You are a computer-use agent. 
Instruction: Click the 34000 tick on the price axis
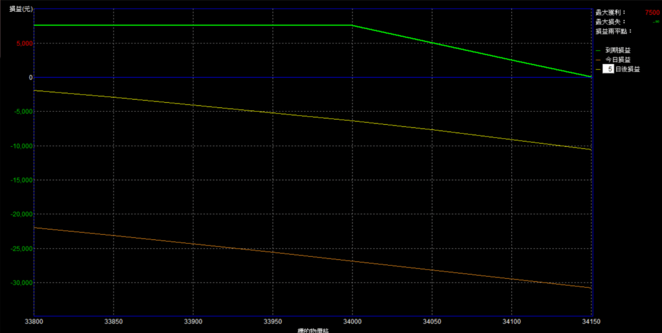tap(352, 321)
